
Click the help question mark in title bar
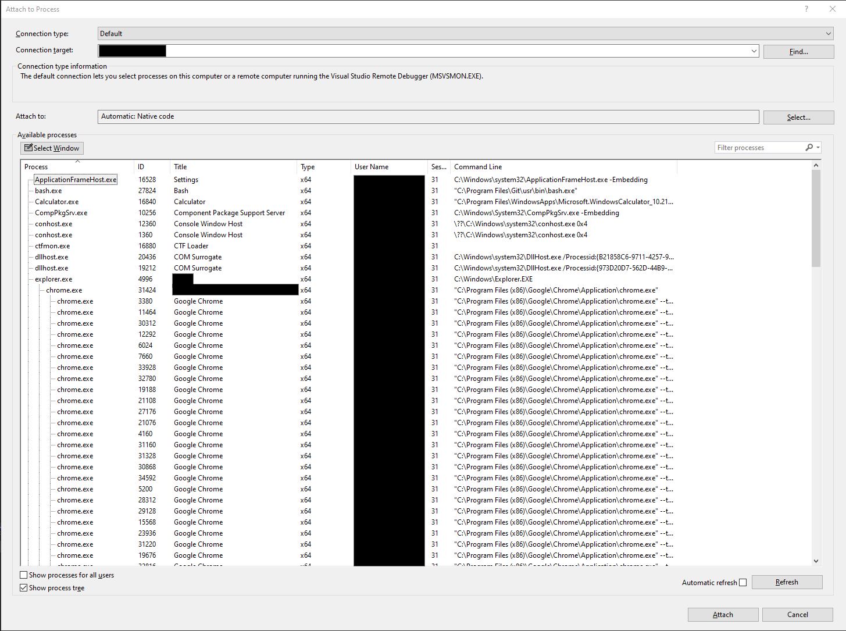point(806,9)
